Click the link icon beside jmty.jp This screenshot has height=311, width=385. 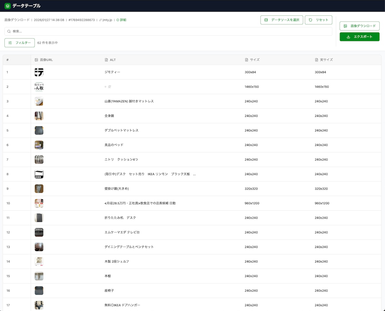(x=100, y=20)
